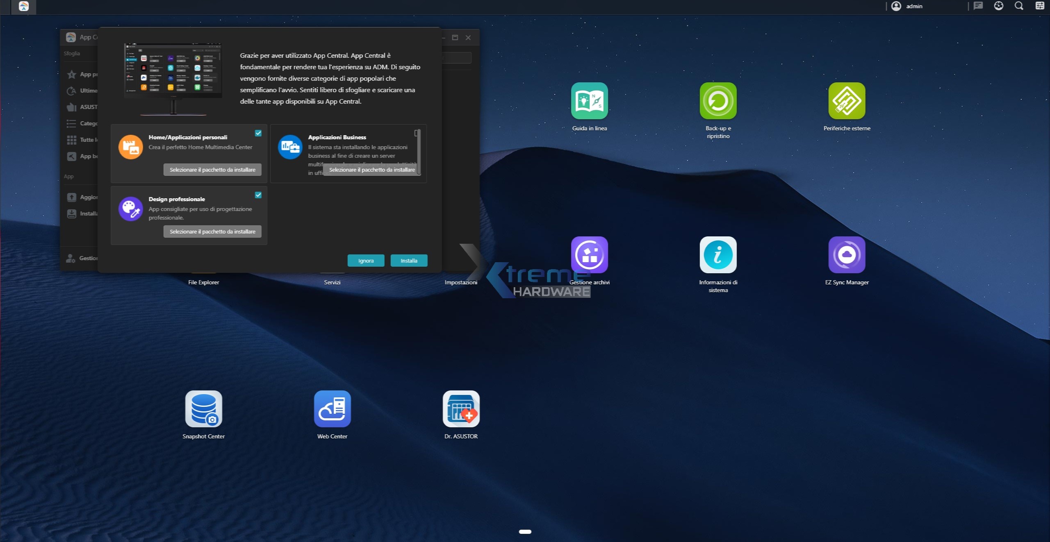Image resolution: width=1050 pixels, height=542 pixels.
Task: Open the desktop search icon
Action: coord(1019,6)
